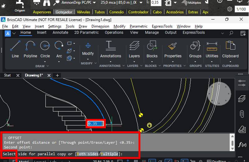Open the Parametric menu

coord(139,26)
